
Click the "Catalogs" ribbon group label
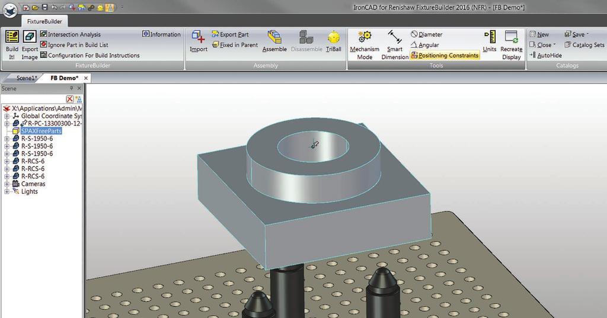coord(567,65)
